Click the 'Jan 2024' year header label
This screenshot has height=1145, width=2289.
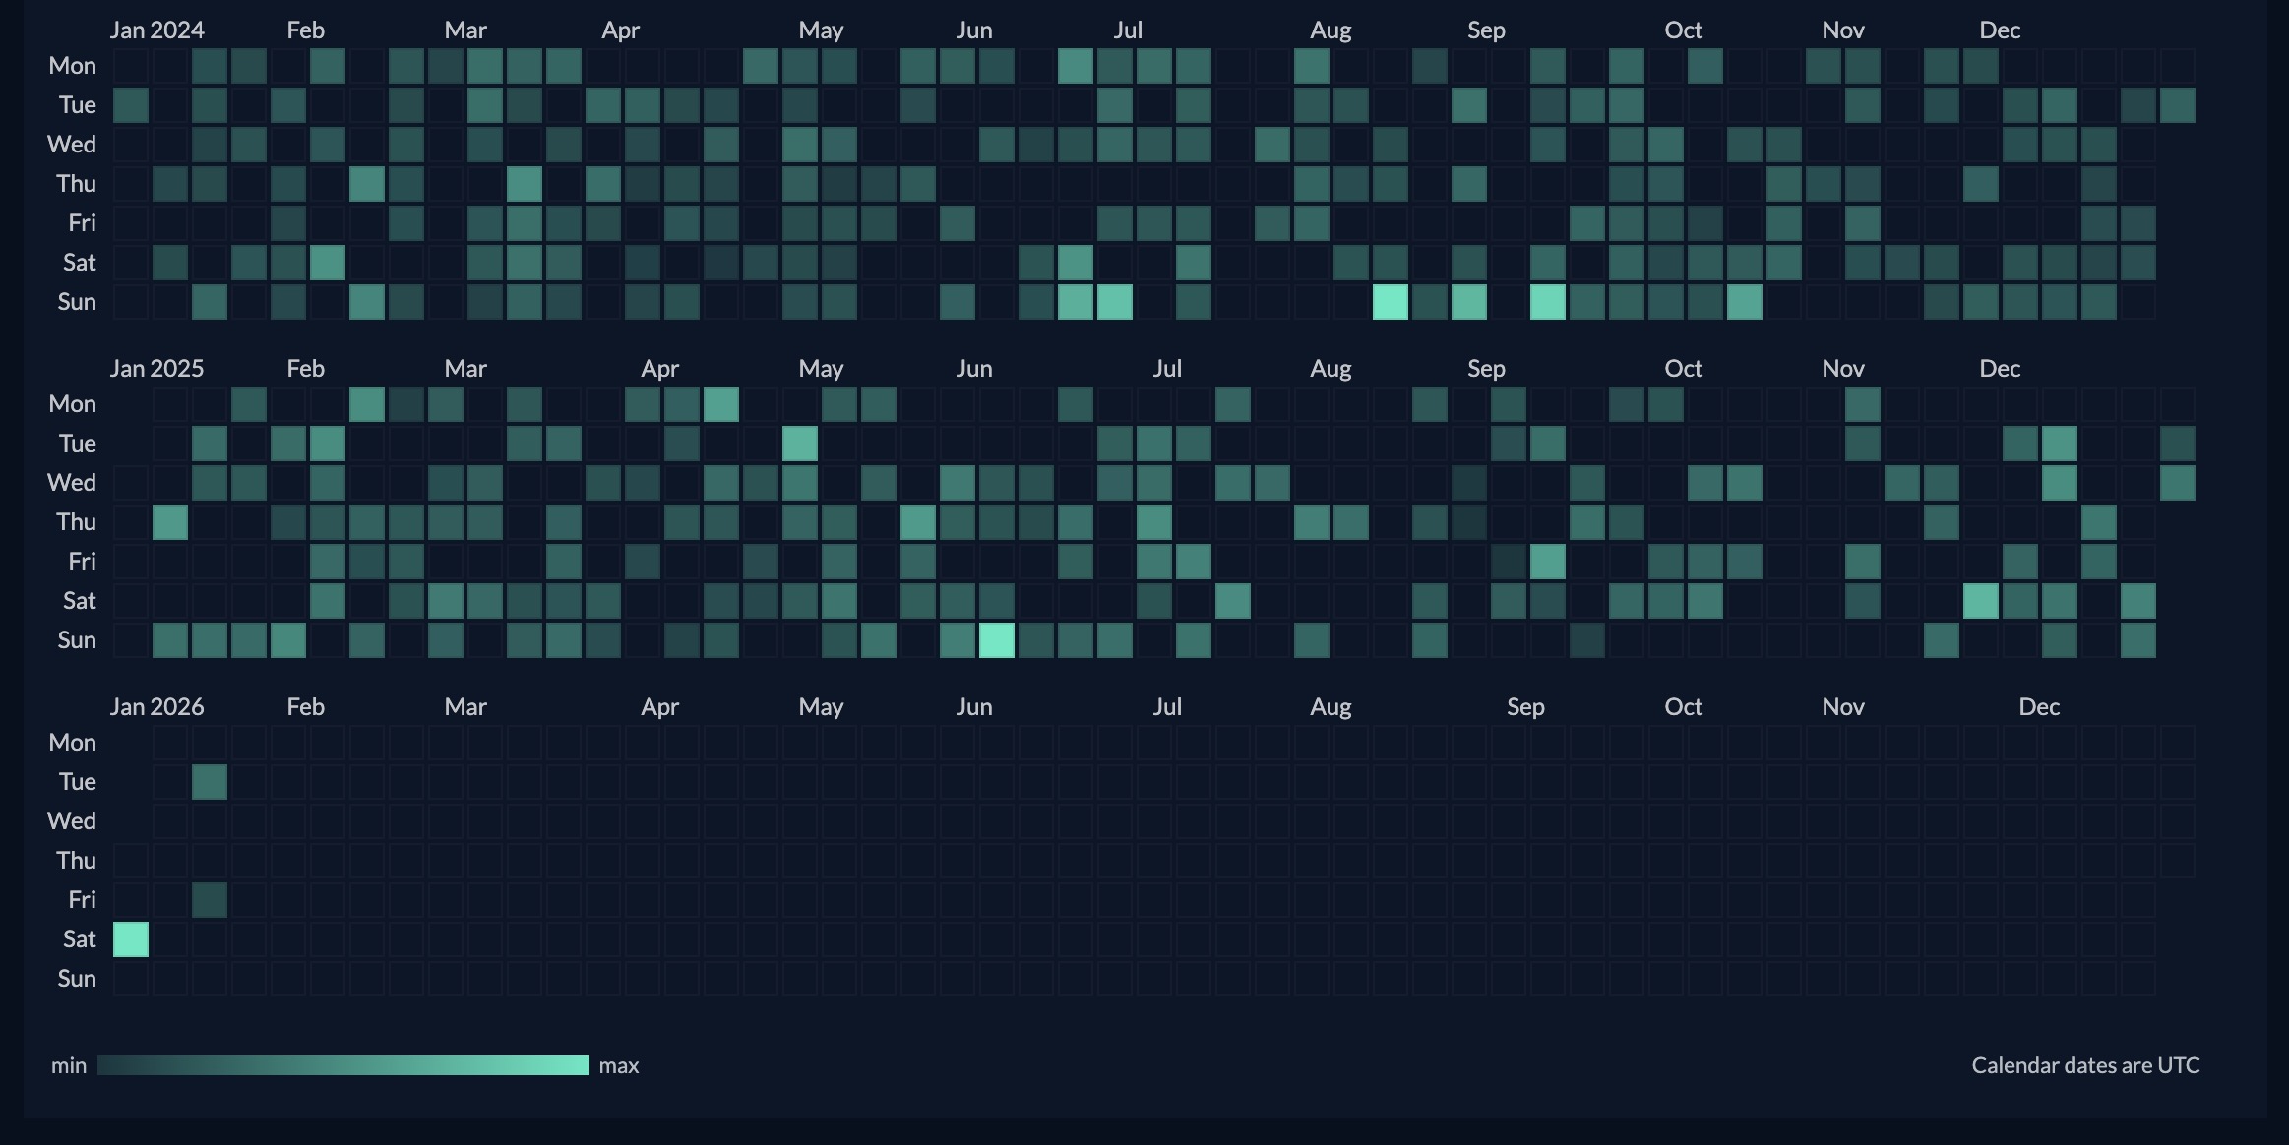pos(157,30)
